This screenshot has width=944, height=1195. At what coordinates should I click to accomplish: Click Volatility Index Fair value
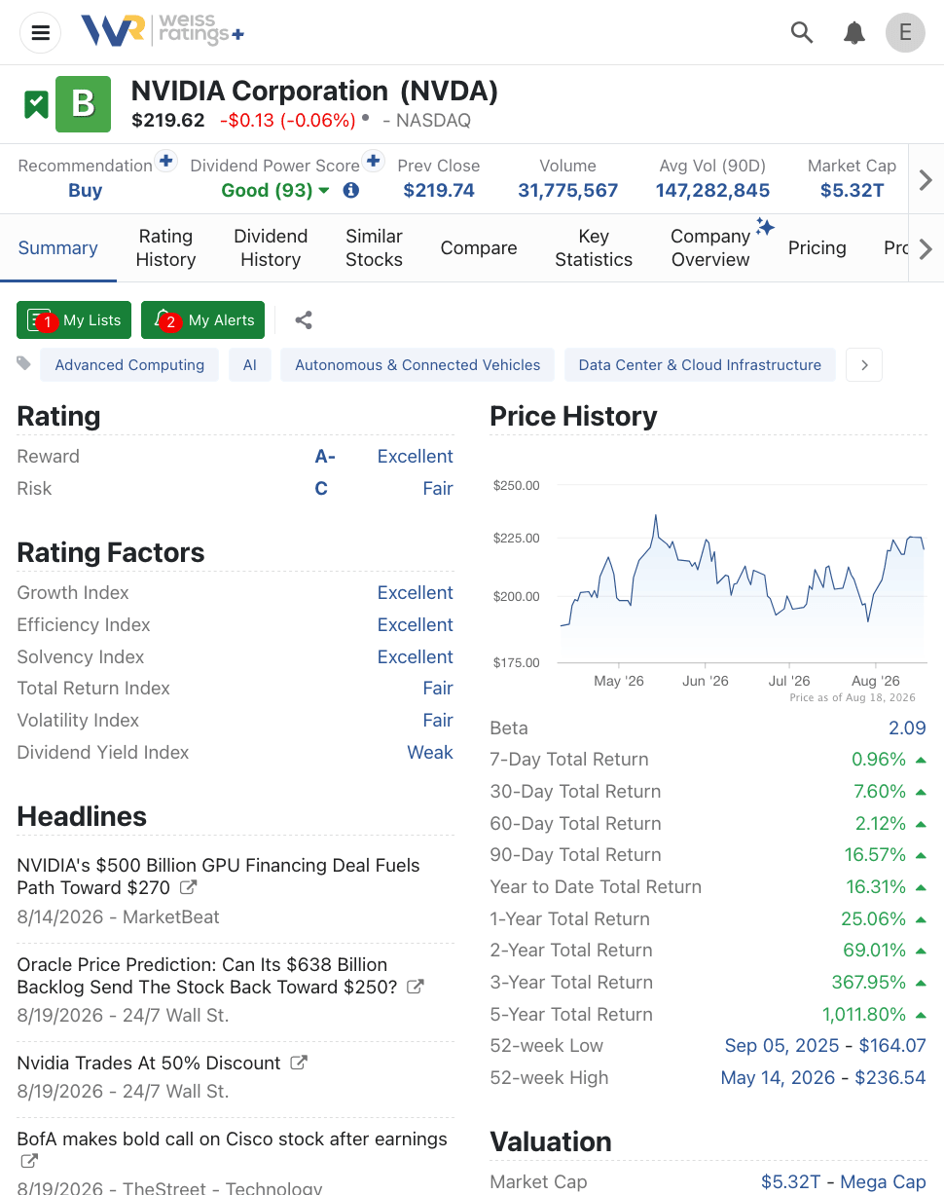pos(438,721)
